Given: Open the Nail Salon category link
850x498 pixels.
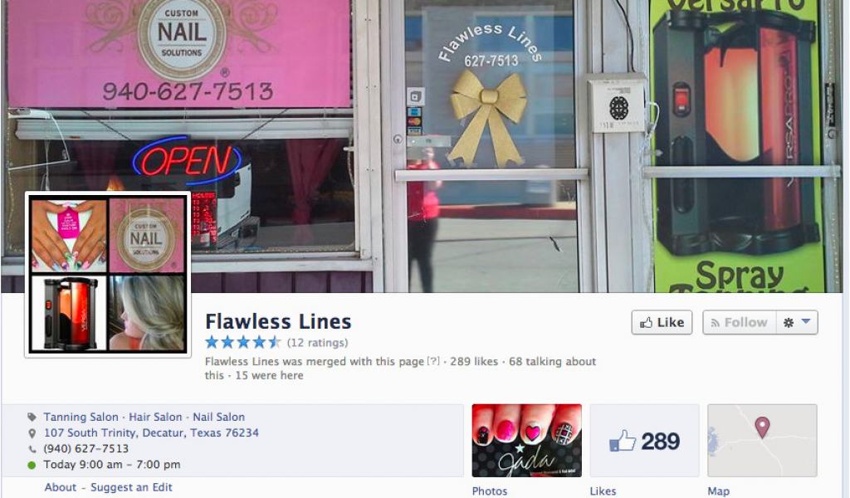Looking at the screenshot, I should (x=218, y=417).
